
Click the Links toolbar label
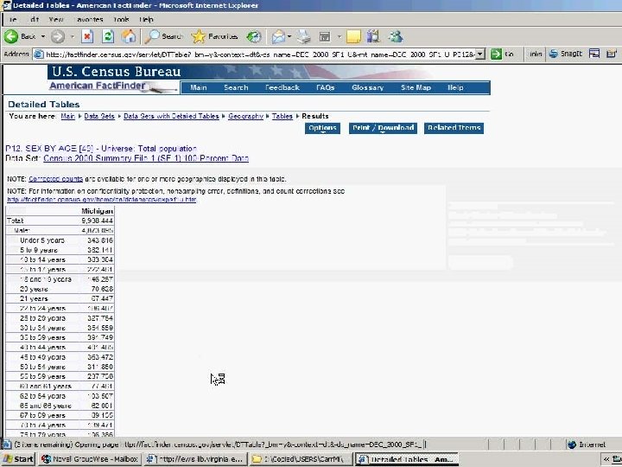(x=535, y=54)
